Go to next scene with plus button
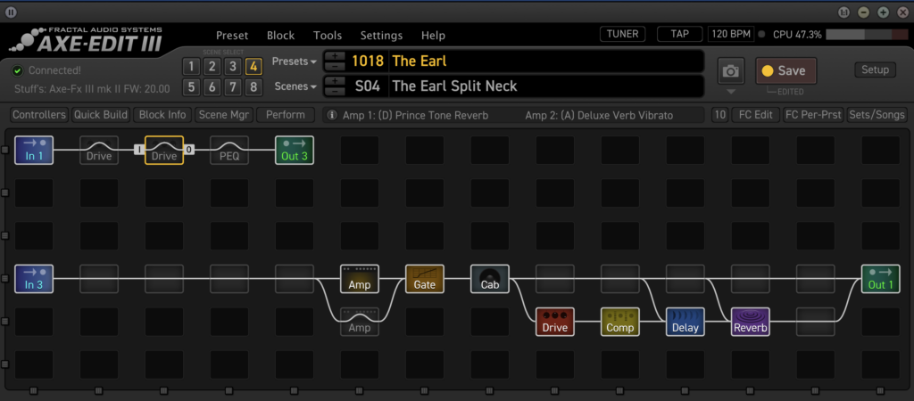Viewport: 914px width, 401px height. (335, 81)
